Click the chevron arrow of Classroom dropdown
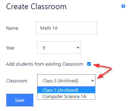Image resolution: width=129 pixels, height=111 pixels. 93,80
